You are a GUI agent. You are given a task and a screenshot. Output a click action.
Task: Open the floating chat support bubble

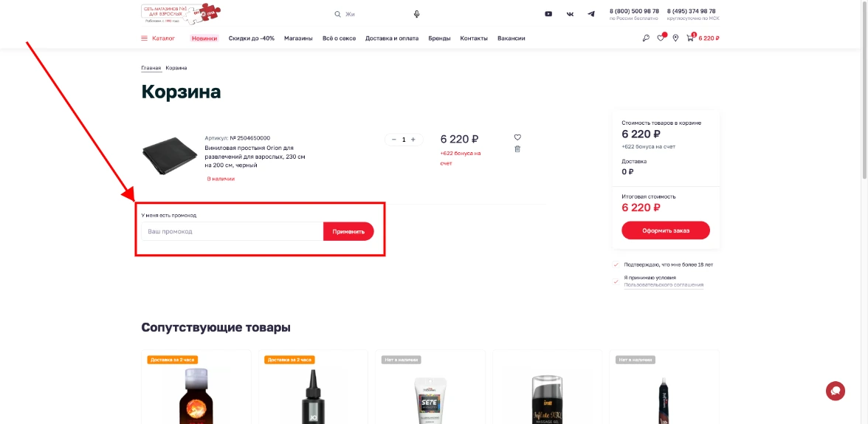tap(835, 391)
